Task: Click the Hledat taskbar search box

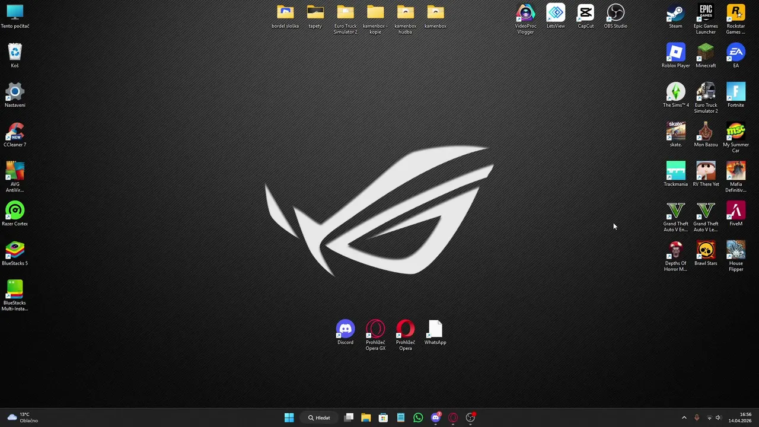Action: [319, 418]
